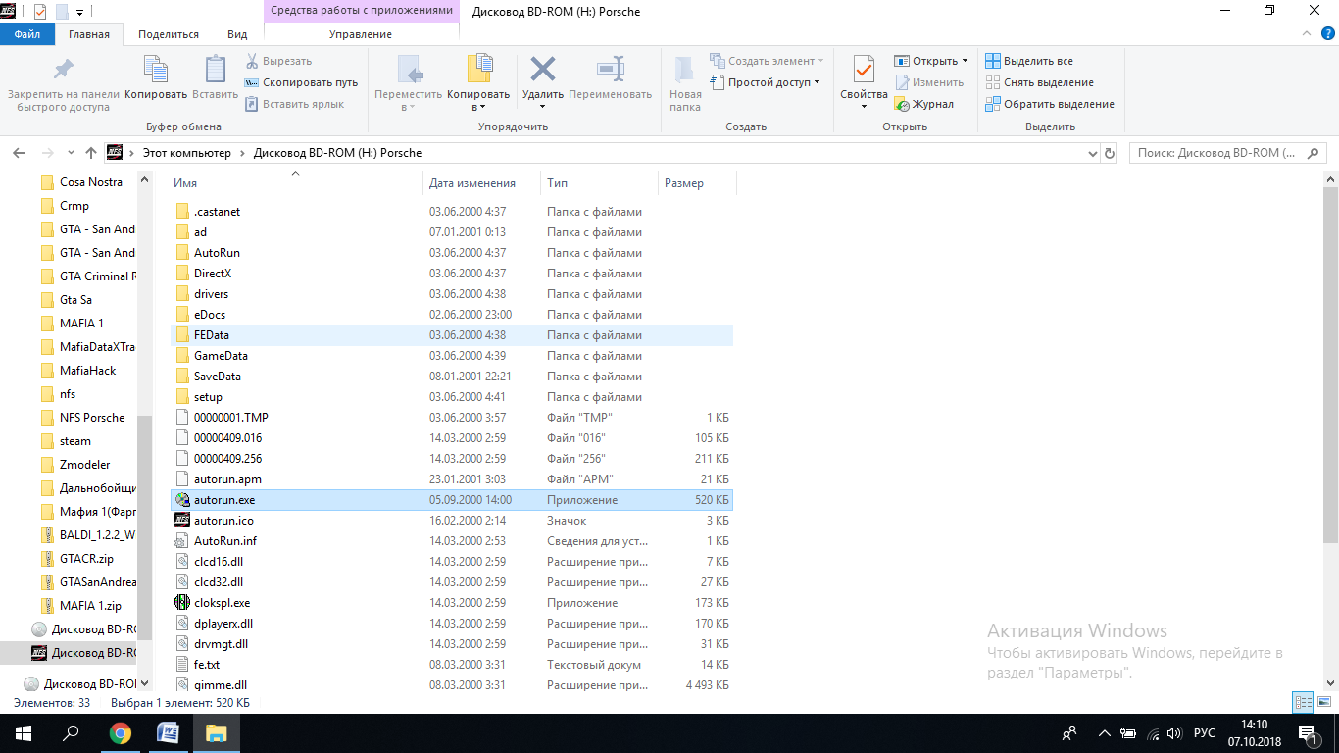Switch to details view in status bar
Screen dimensions: 1339x753
1302,703
